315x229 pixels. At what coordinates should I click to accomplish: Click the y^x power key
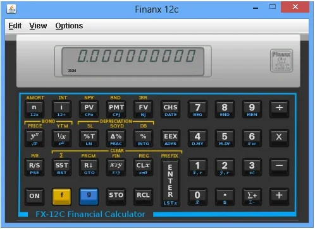pyautogui.click(x=34, y=138)
